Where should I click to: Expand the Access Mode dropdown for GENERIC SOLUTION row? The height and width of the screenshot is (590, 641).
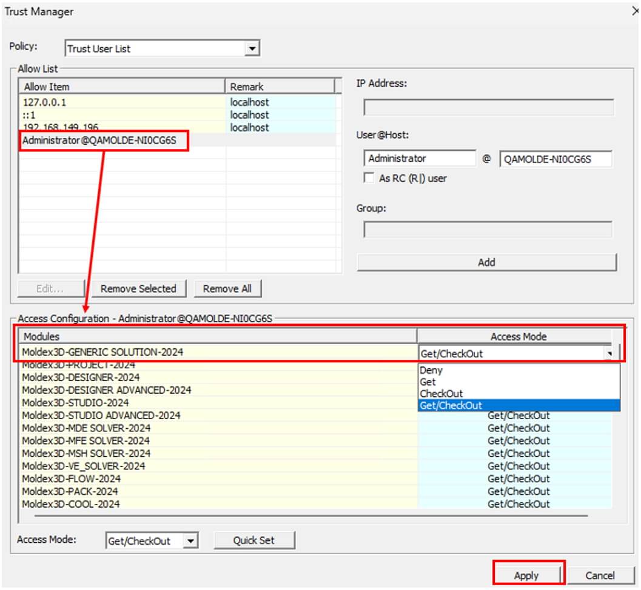pyautogui.click(x=609, y=354)
